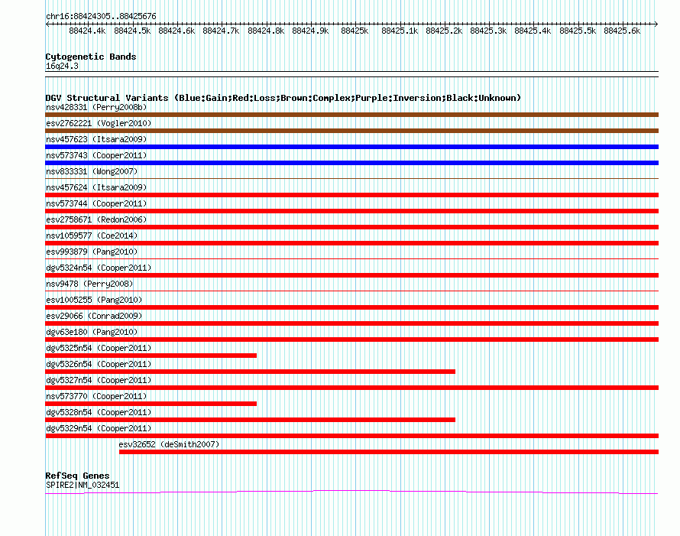680x536 pixels.
Task: Click the 88425.1k ruler tick label
Action: [400, 31]
